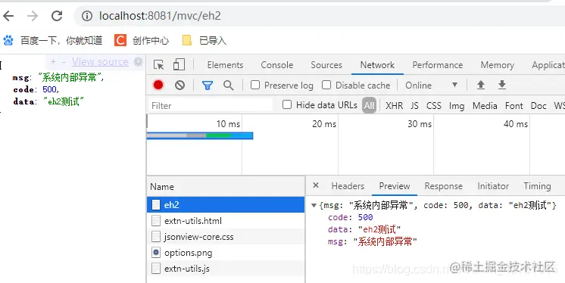Switch to the Memory tab
565x283 pixels.
point(497,65)
